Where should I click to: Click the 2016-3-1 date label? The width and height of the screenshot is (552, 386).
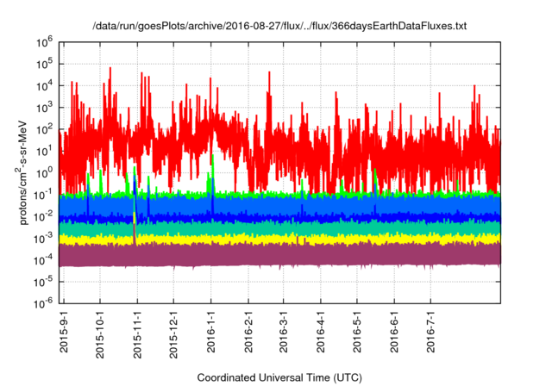point(284,332)
